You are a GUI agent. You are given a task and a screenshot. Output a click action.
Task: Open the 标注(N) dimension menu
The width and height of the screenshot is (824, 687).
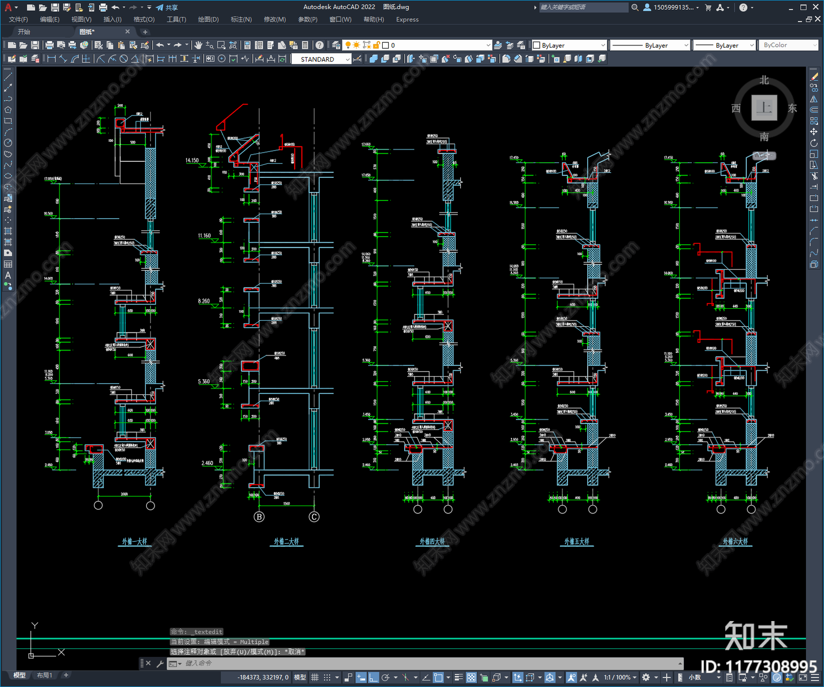click(241, 20)
